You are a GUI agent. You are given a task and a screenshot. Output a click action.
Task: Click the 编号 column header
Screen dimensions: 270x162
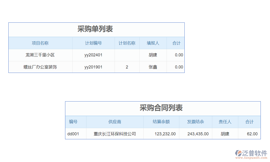73,122
